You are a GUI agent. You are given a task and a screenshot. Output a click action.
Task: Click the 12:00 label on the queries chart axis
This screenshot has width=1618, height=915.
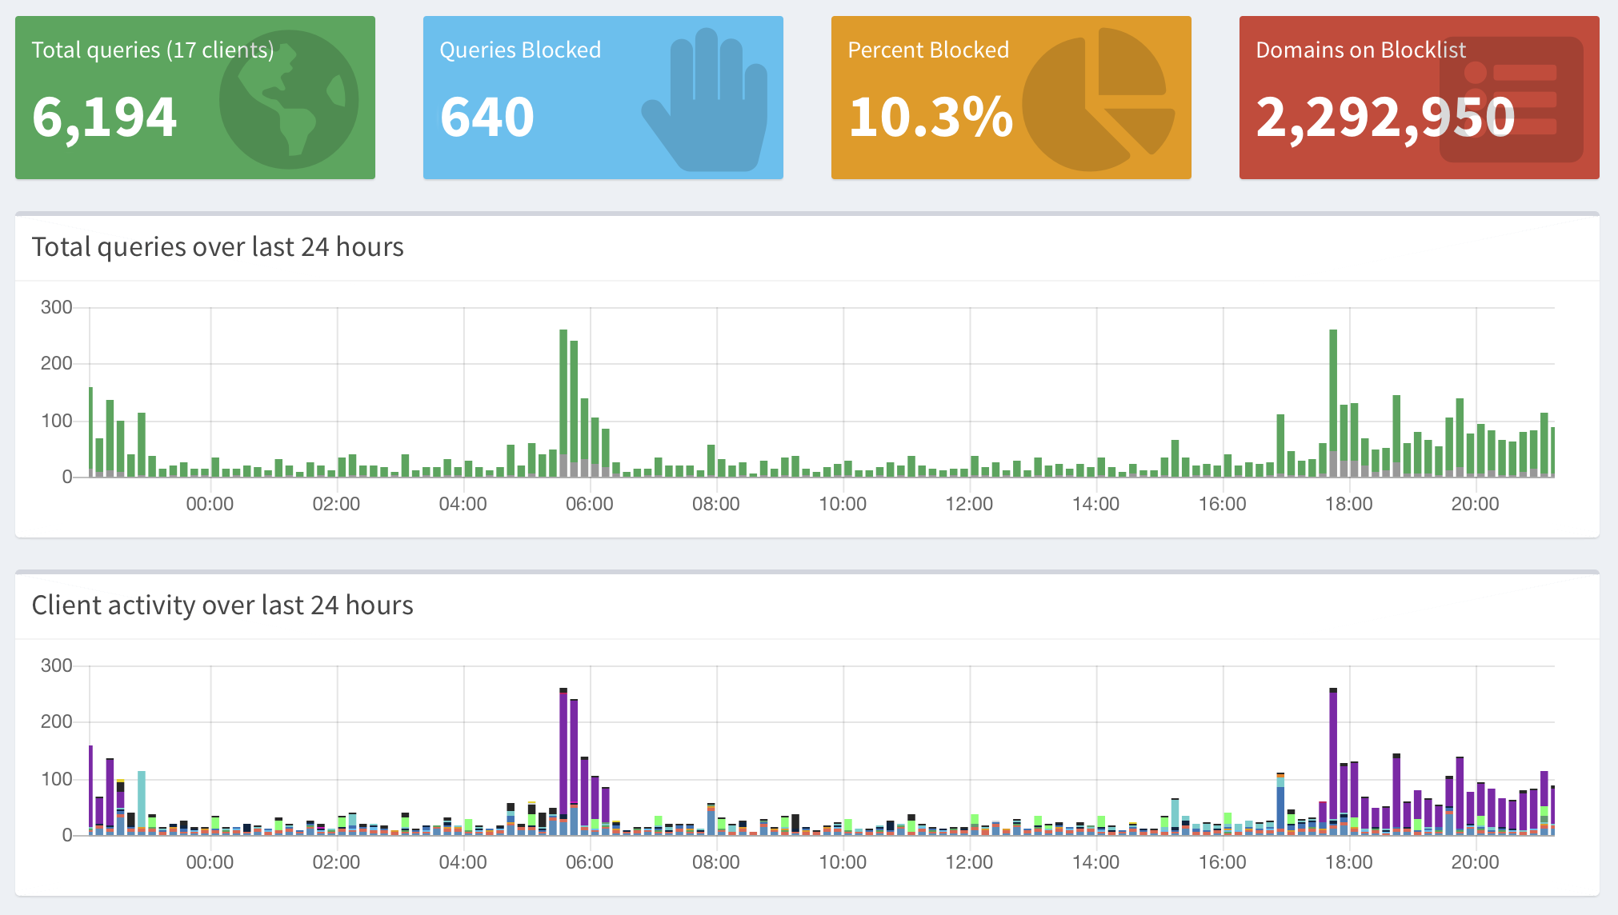pos(969,504)
